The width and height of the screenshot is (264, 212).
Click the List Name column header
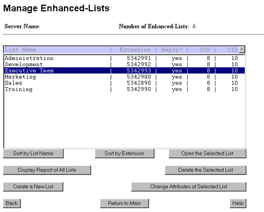(x=20, y=50)
